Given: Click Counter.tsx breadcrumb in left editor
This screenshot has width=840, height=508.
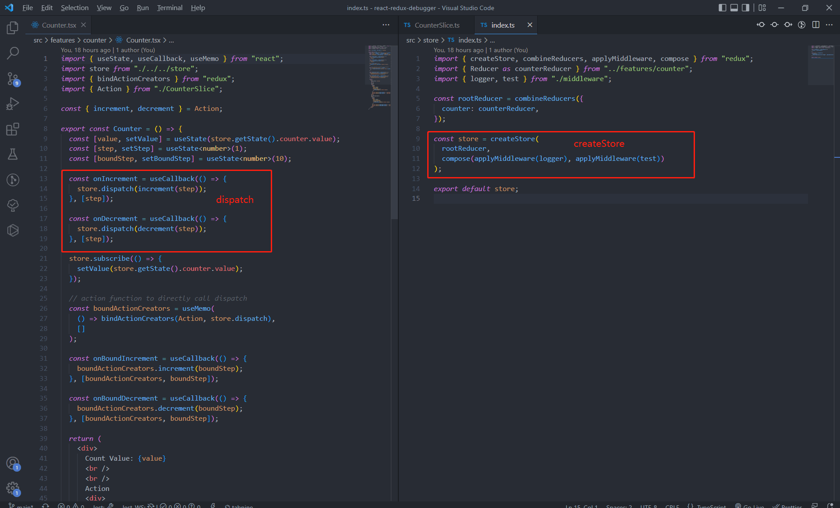Looking at the screenshot, I should click(x=143, y=40).
